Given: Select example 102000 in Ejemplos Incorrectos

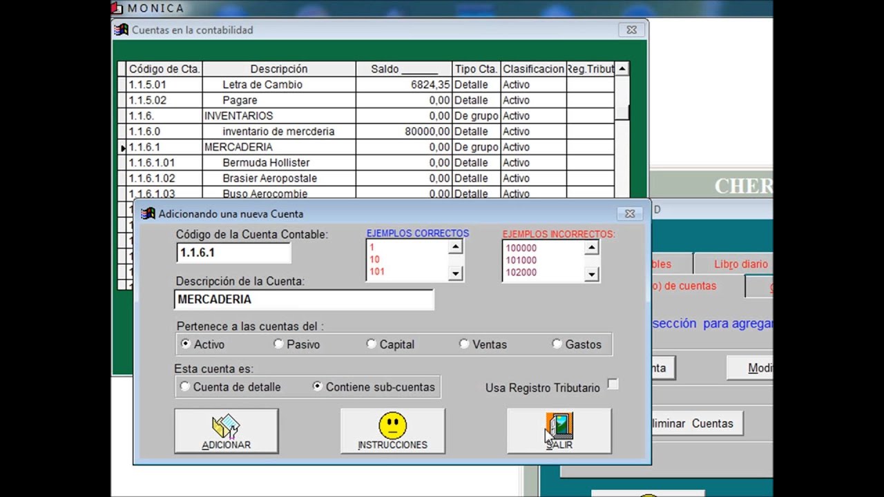Looking at the screenshot, I should click(x=521, y=272).
